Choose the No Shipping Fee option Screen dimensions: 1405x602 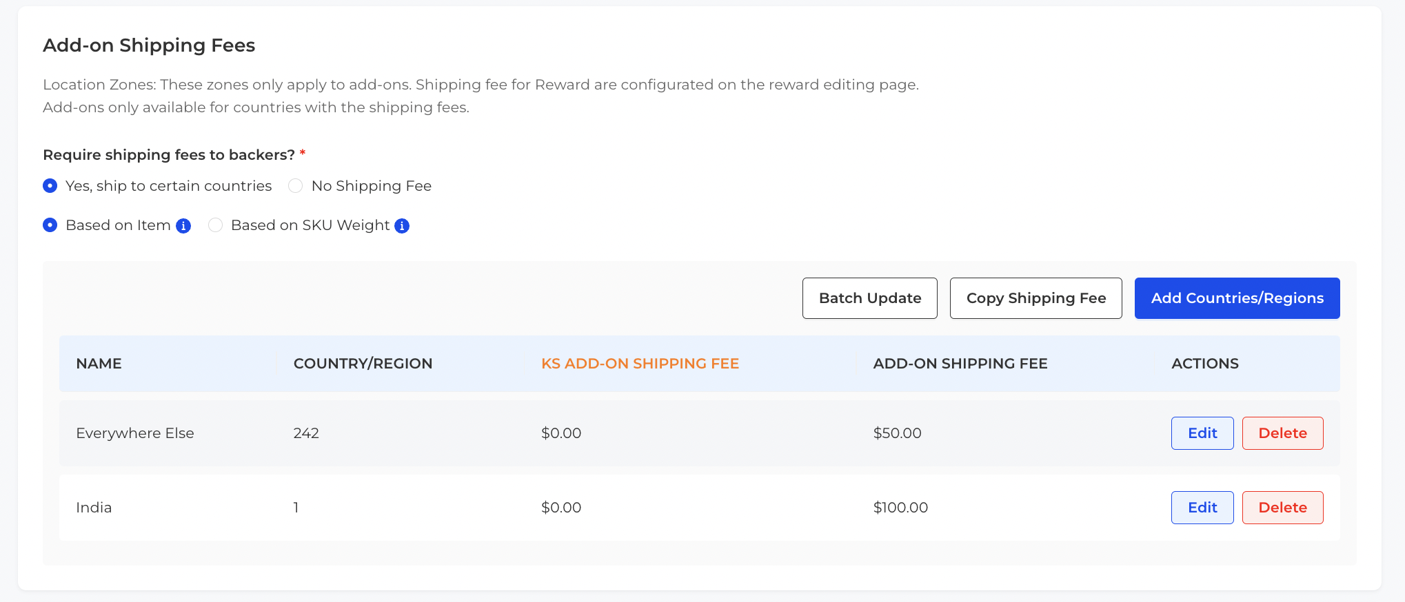(x=295, y=186)
